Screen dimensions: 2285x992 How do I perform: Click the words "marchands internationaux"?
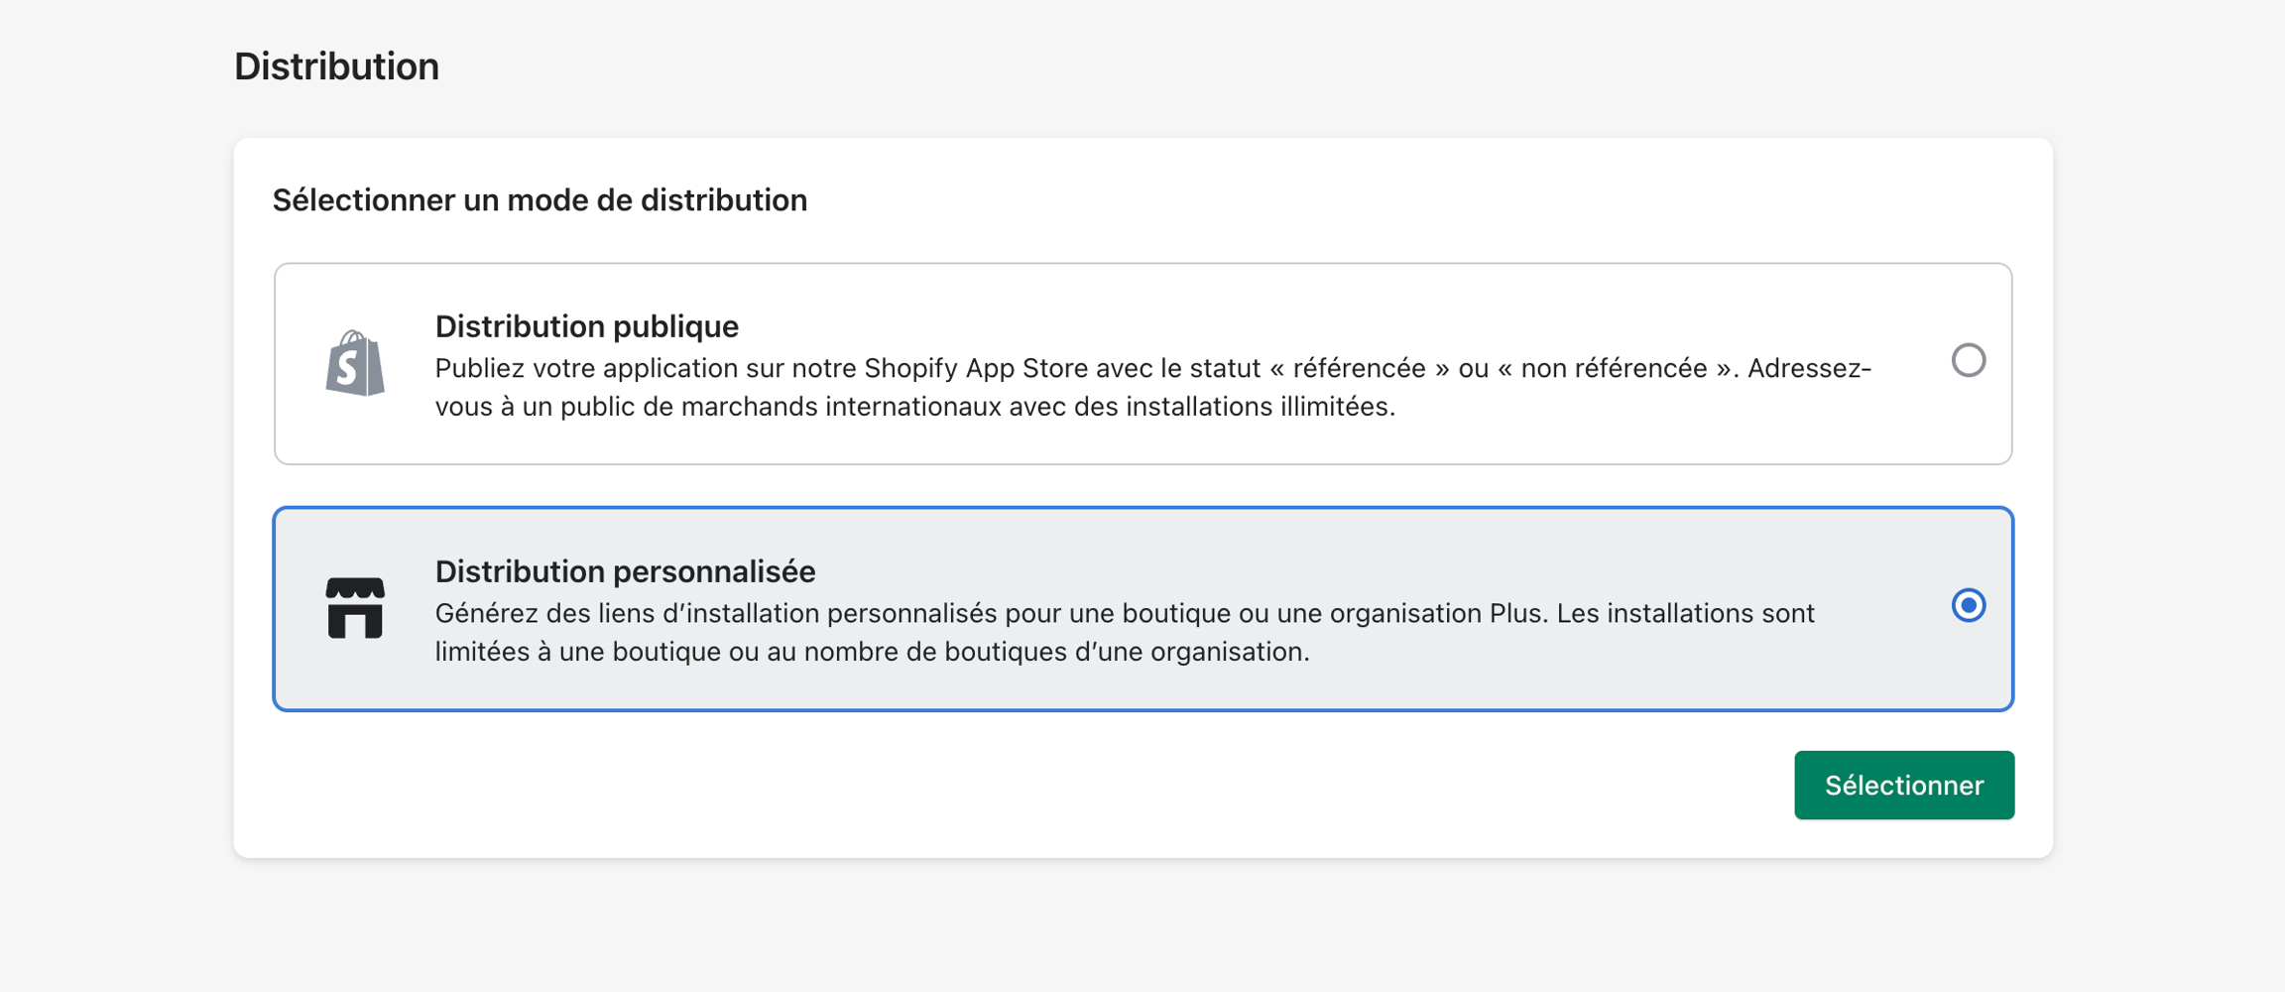coord(841,407)
